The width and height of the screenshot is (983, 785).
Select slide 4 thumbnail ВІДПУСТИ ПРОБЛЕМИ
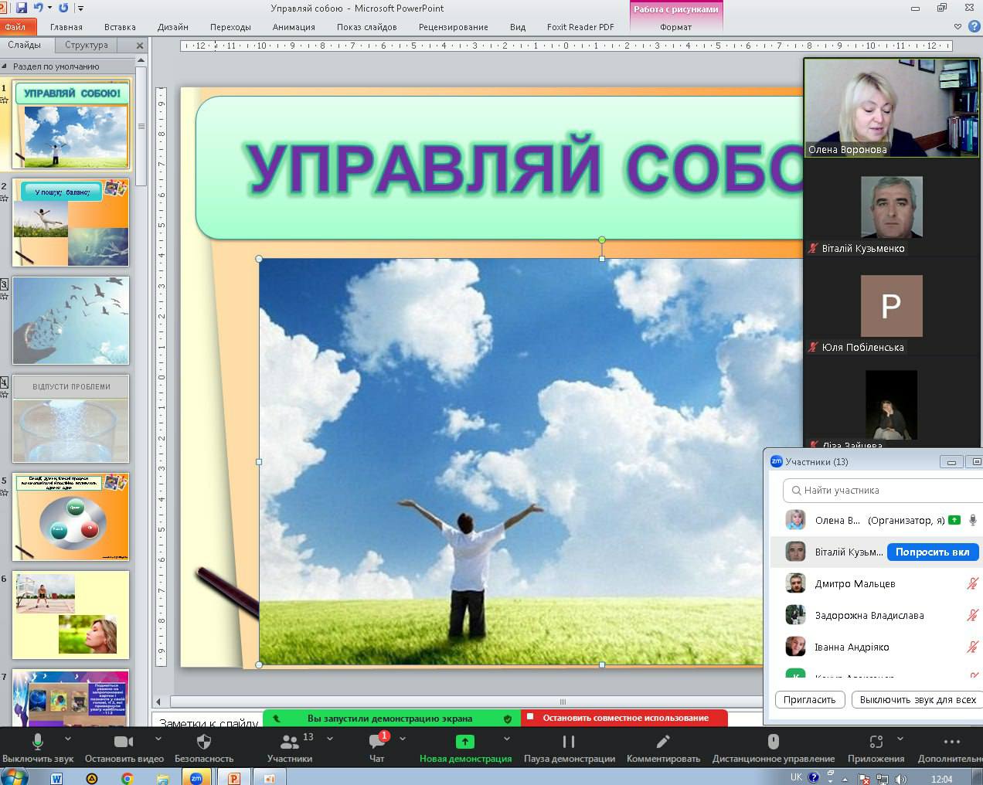(x=71, y=419)
